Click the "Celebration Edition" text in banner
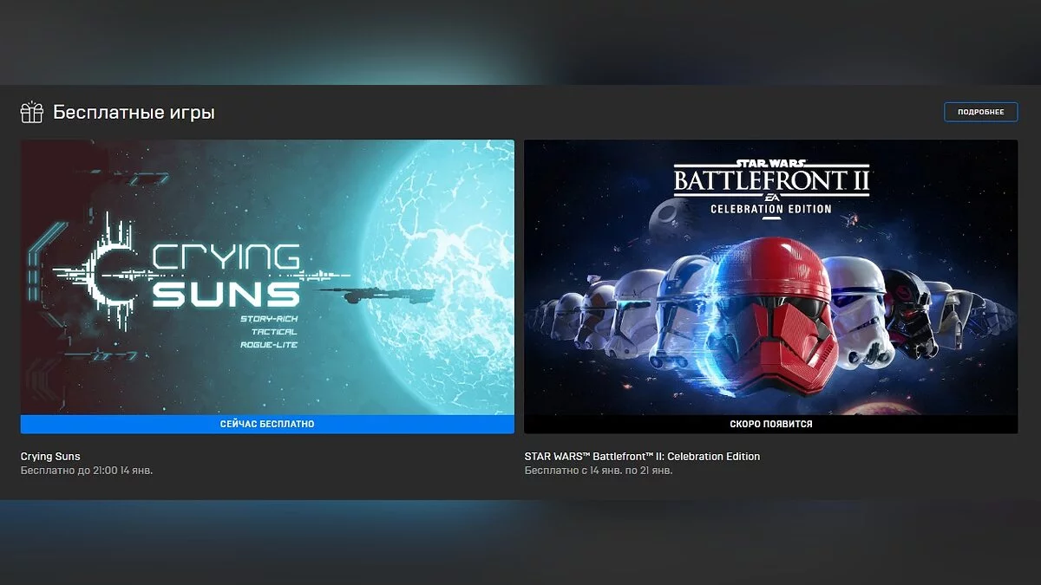Viewport: 1041px width, 585px height. coord(770,209)
